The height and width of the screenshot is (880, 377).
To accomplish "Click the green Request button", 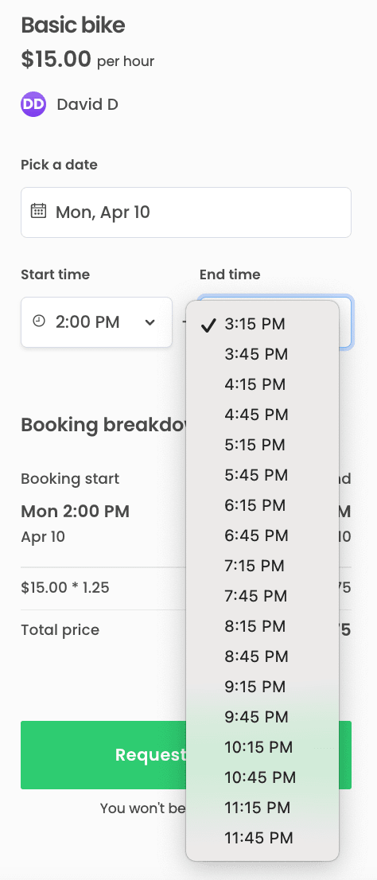I will (x=103, y=755).
